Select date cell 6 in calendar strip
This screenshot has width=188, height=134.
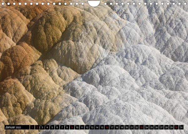[57, 127]
